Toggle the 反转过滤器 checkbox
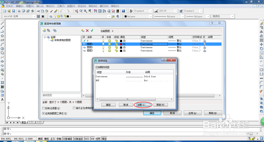264x142 pixels. [44, 108]
